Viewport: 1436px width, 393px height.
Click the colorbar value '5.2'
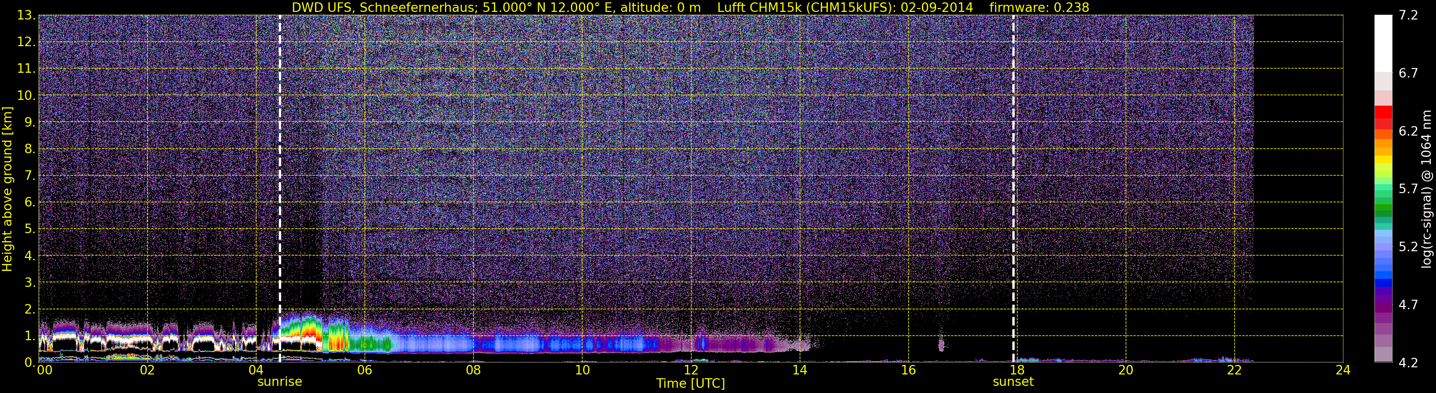(x=1408, y=247)
